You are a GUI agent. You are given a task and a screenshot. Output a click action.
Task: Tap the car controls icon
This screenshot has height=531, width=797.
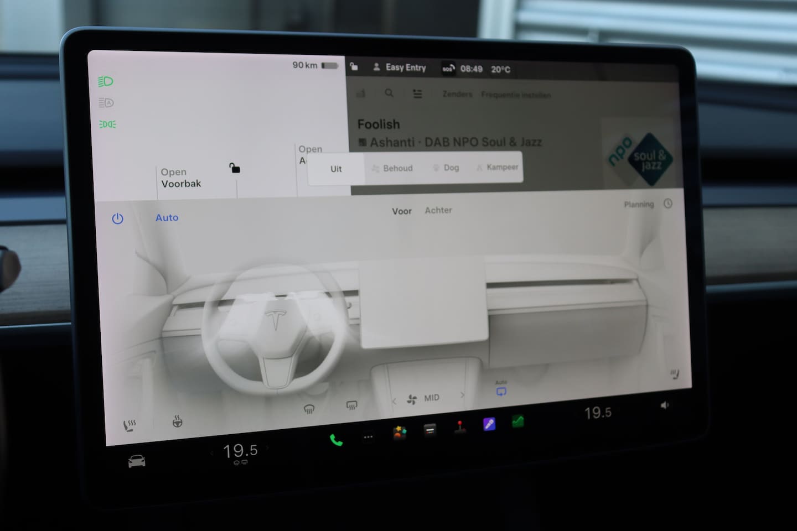(x=137, y=461)
